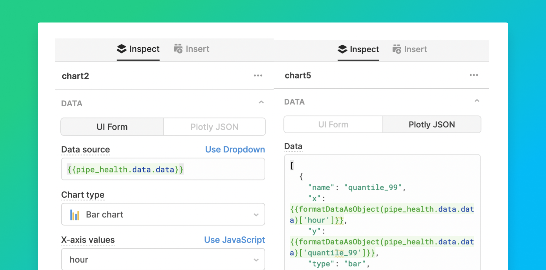Viewport: 546px width, 270px height.
Task: Select UI Form mode for chart2
Action: 112,127
